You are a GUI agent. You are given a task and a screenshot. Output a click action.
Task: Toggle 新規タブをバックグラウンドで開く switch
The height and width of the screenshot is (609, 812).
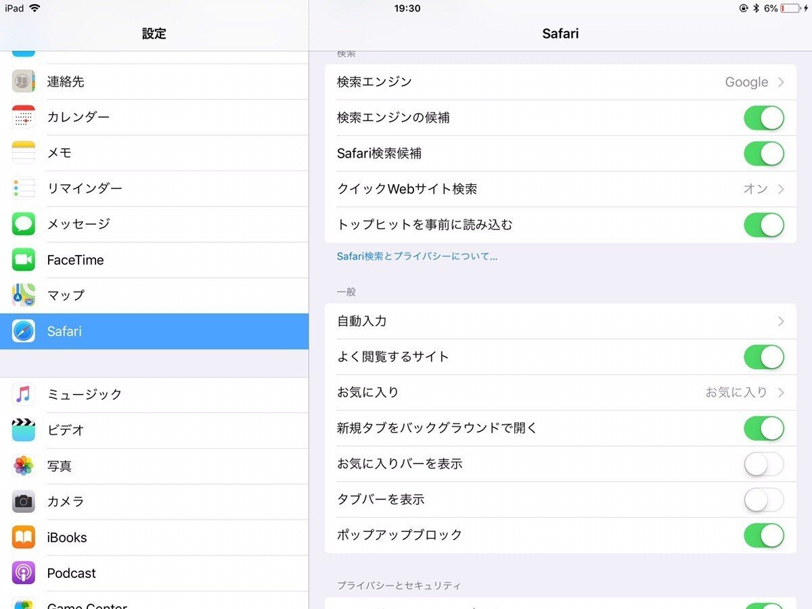[764, 428]
